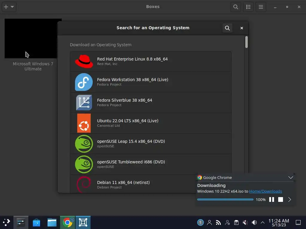
Task: Click the download progress bar
Action: [225, 199]
